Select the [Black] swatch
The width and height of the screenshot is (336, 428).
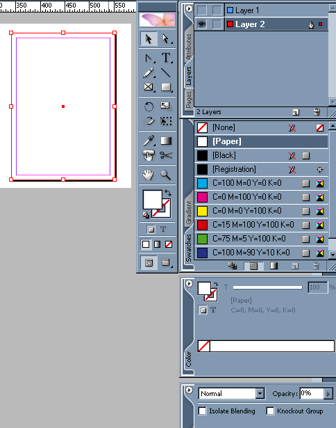pos(262,155)
